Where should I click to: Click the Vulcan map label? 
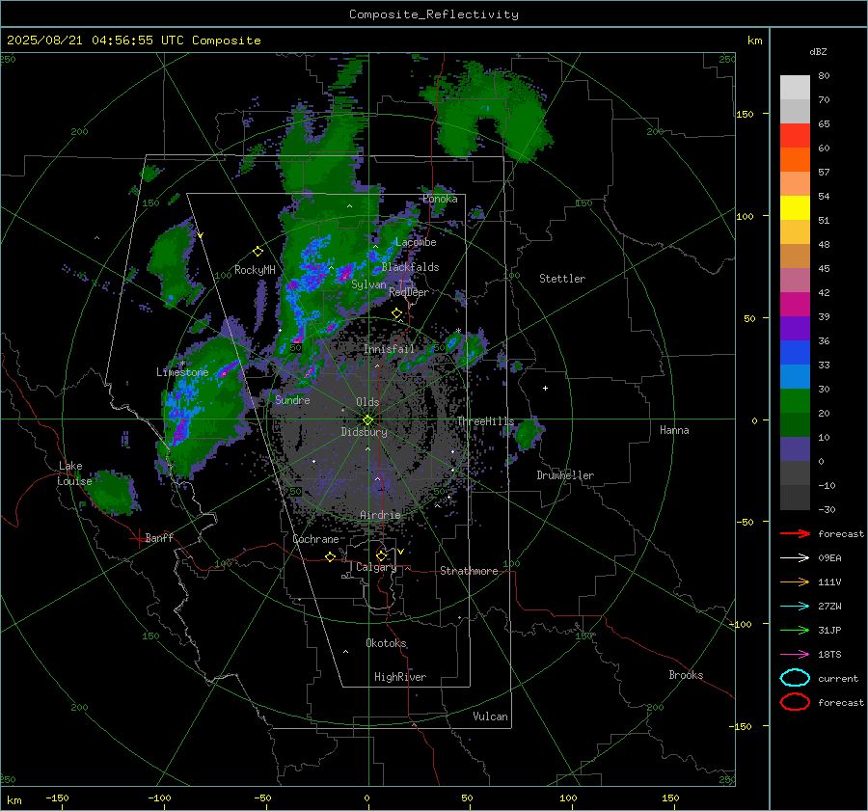click(491, 716)
